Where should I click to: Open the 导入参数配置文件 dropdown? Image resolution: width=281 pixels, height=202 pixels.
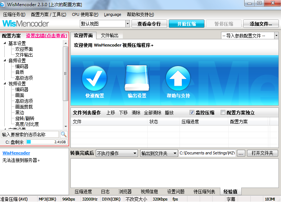(276, 36)
